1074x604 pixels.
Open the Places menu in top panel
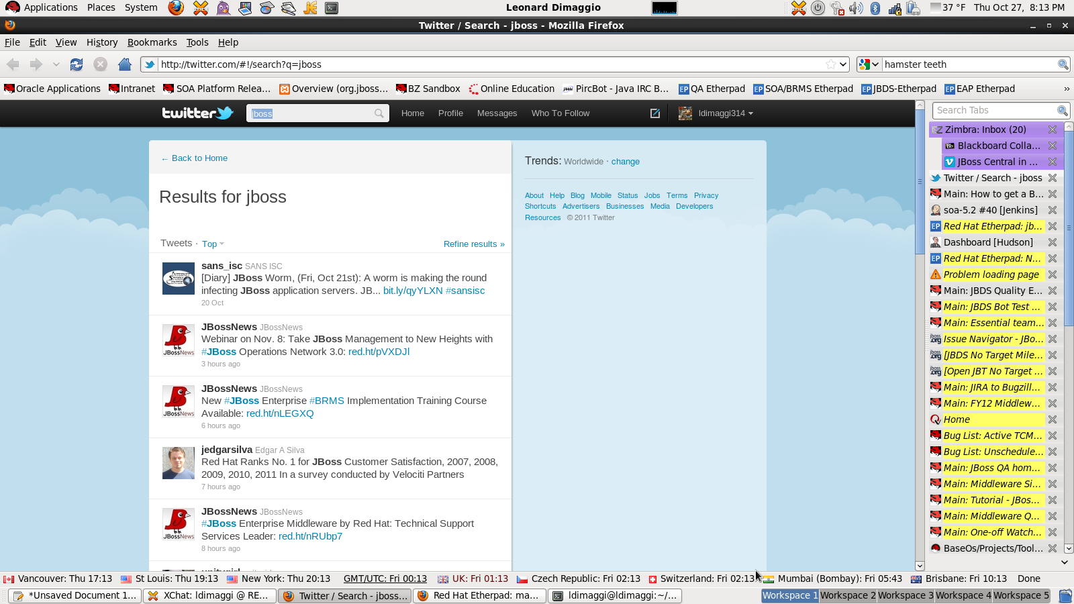pyautogui.click(x=101, y=7)
